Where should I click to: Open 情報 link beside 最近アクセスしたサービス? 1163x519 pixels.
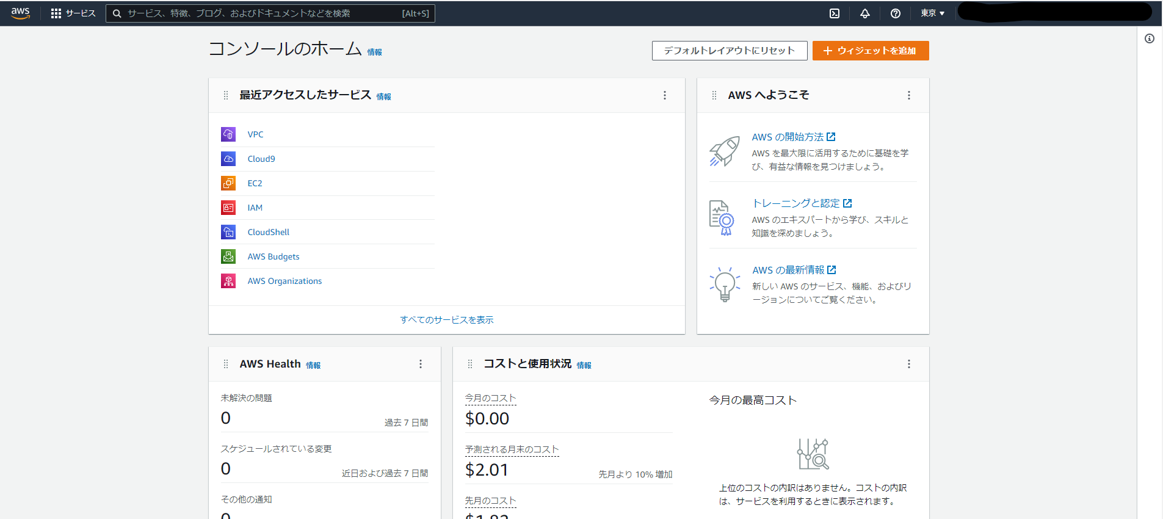pos(383,96)
